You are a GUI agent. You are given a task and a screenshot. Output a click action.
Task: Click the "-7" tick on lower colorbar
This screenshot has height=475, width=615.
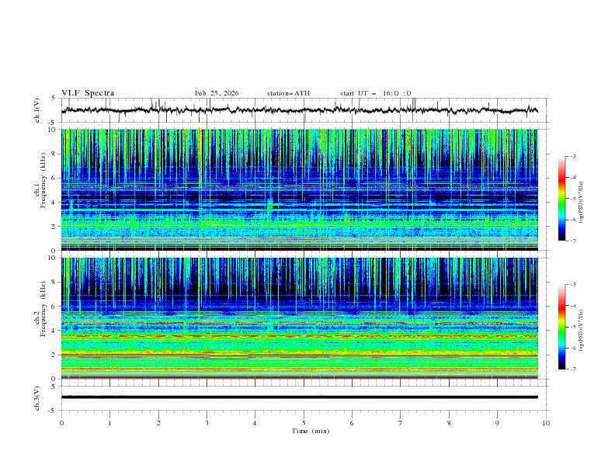[572, 369]
